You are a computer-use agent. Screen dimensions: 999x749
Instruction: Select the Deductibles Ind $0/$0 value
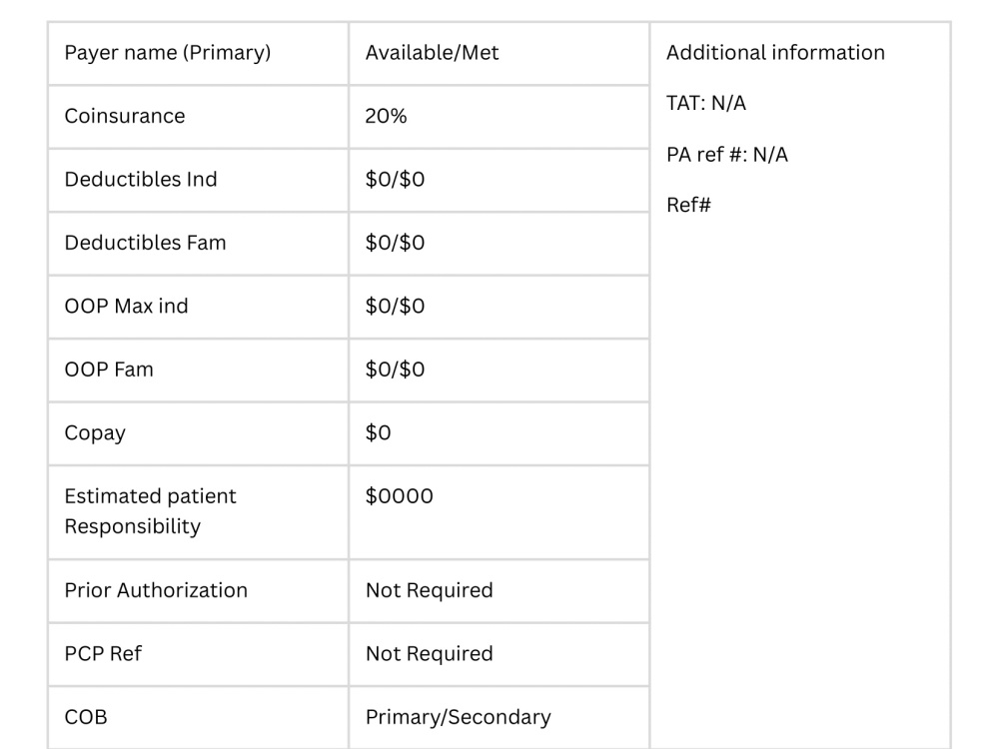pyautogui.click(x=395, y=179)
